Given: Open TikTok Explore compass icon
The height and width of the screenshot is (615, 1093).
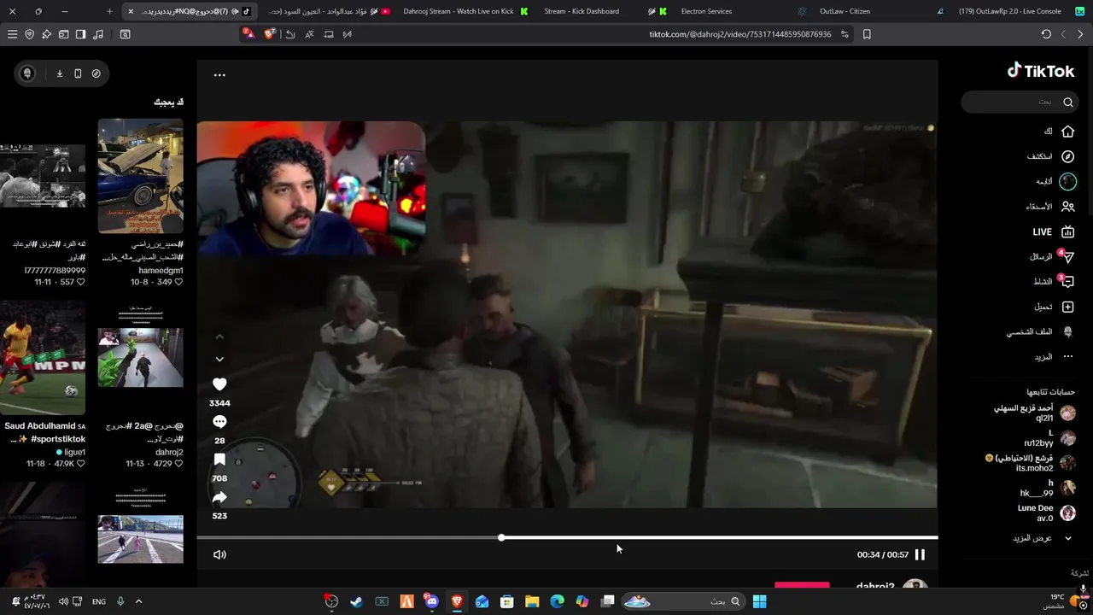Looking at the screenshot, I should (1067, 156).
